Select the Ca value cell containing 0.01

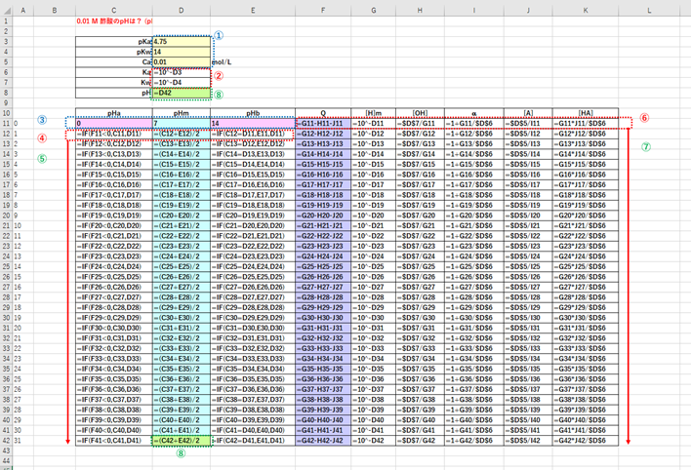click(x=182, y=62)
